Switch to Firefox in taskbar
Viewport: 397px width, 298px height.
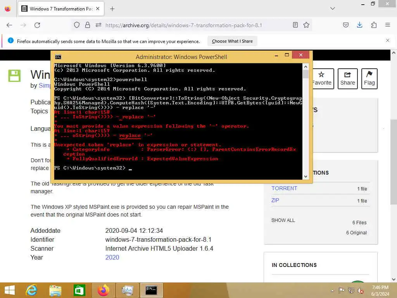[103, 290]
